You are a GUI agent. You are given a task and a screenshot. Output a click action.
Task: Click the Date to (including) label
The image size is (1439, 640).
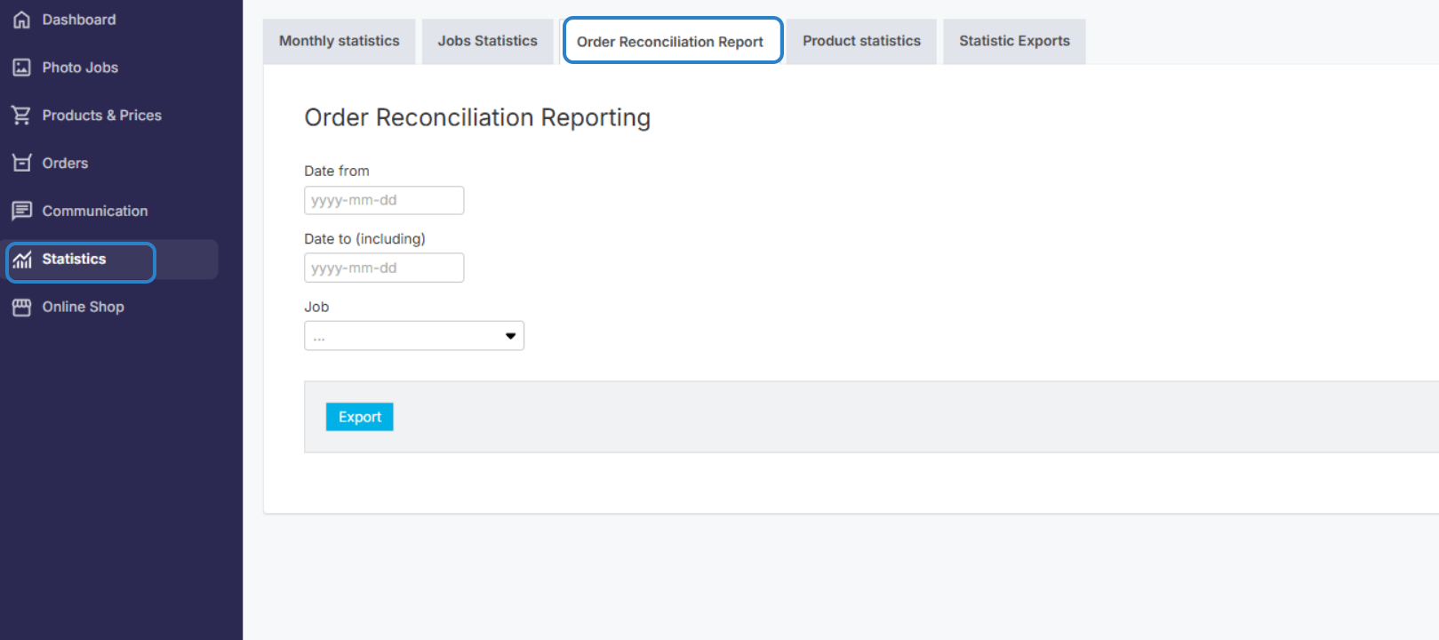(x=365, y=239)
